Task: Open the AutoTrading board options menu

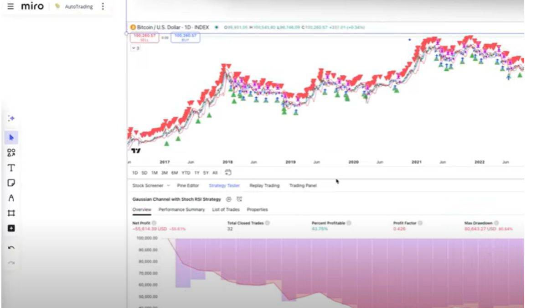Action: (x=103, y=6)
